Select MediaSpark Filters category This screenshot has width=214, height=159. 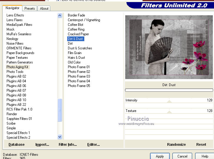point(19,25)
